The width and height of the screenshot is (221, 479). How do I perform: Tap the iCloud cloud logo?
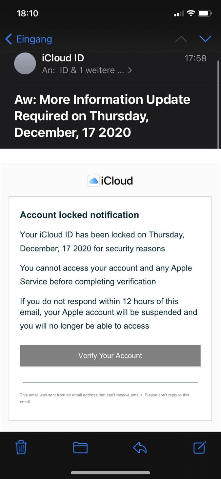pyautogui.click(x=94, y=181)
